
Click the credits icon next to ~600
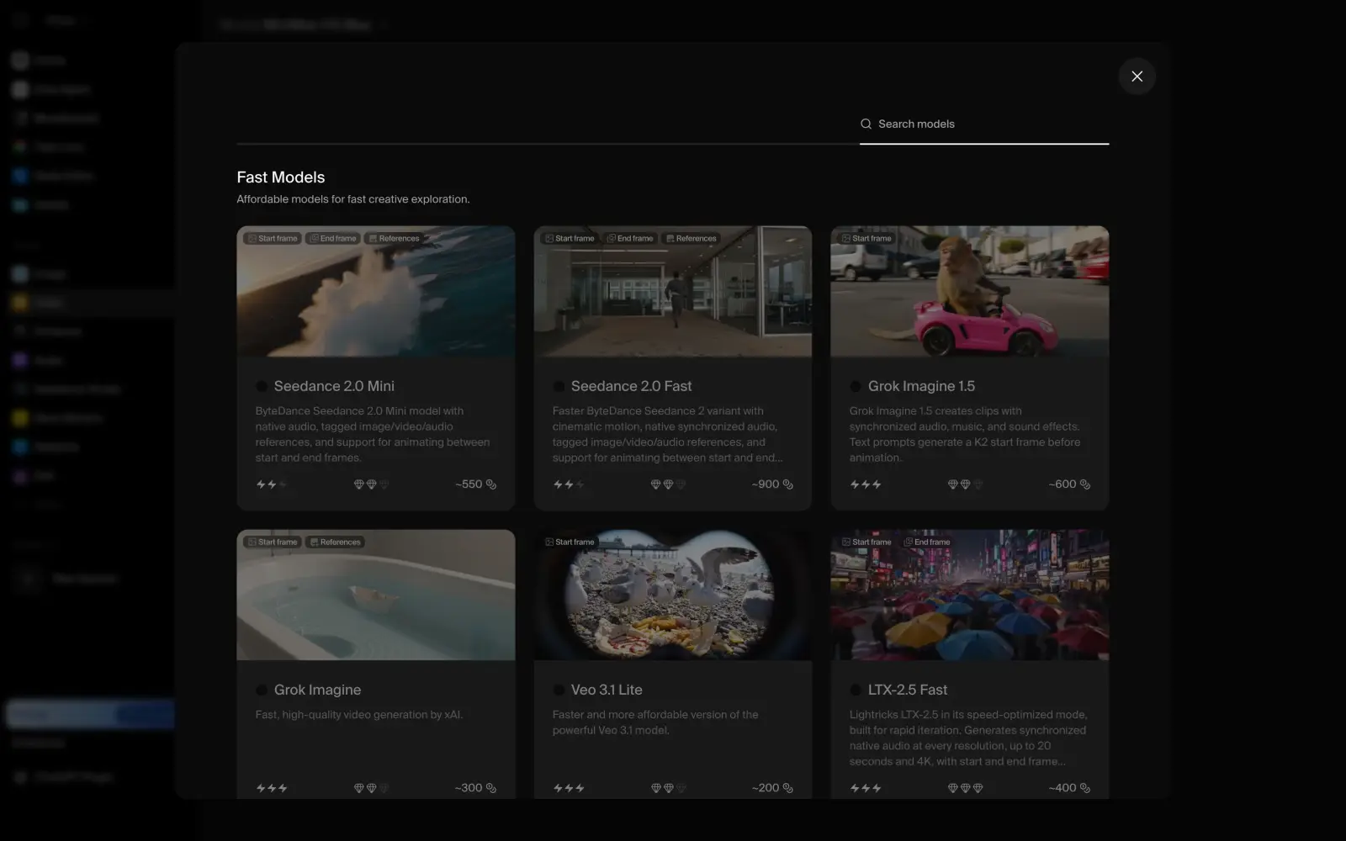click(x=1085, y=484)
